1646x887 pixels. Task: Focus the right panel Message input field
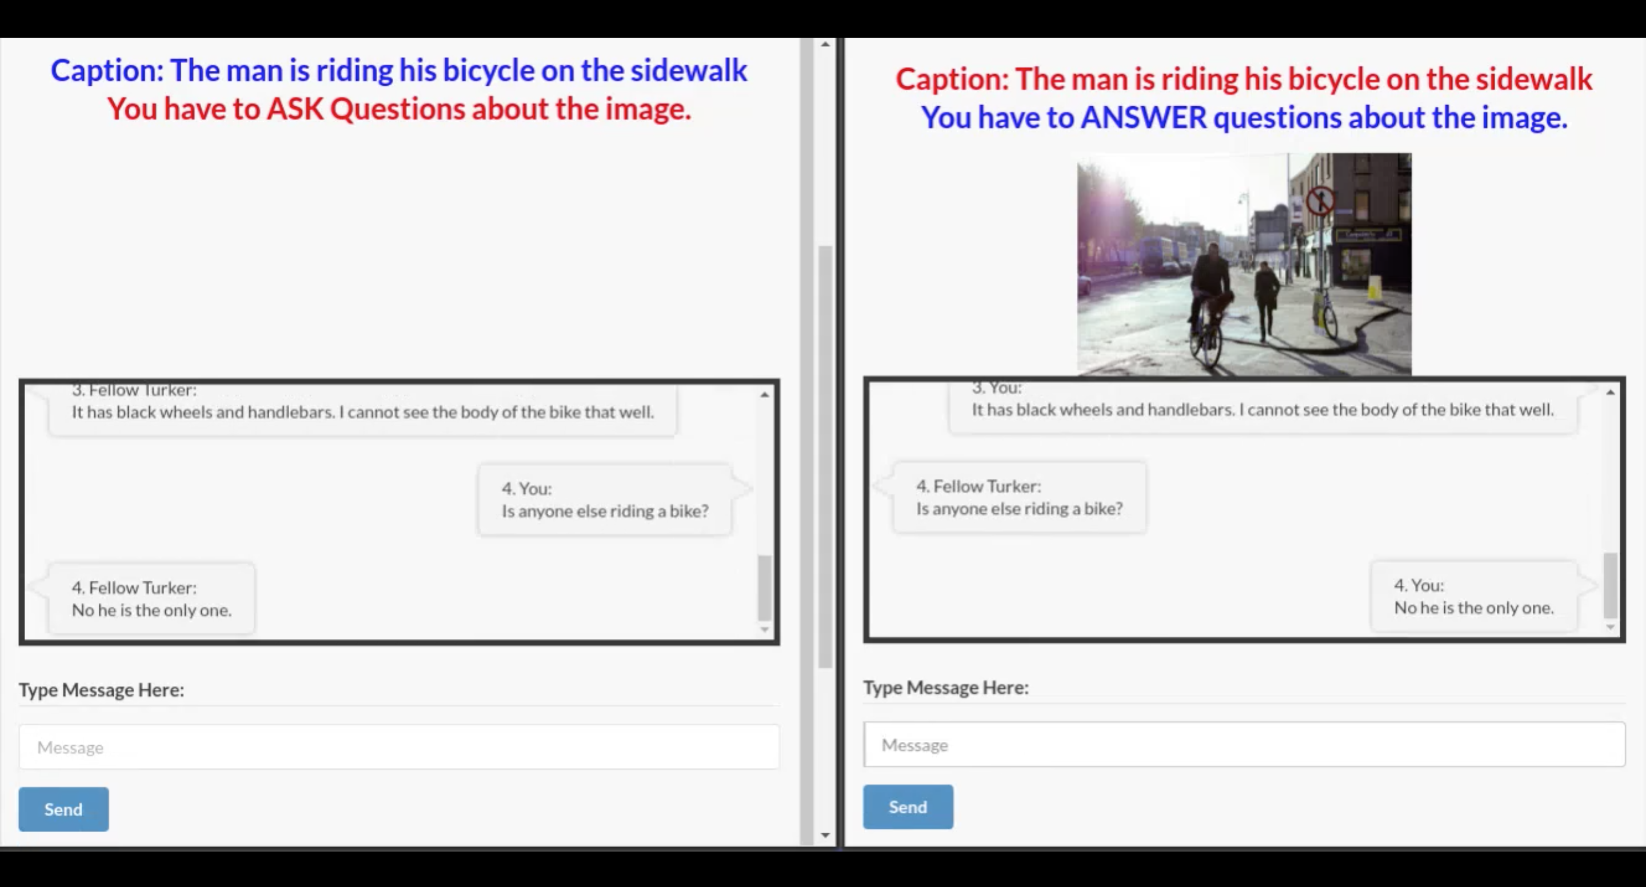(1244, 745)
